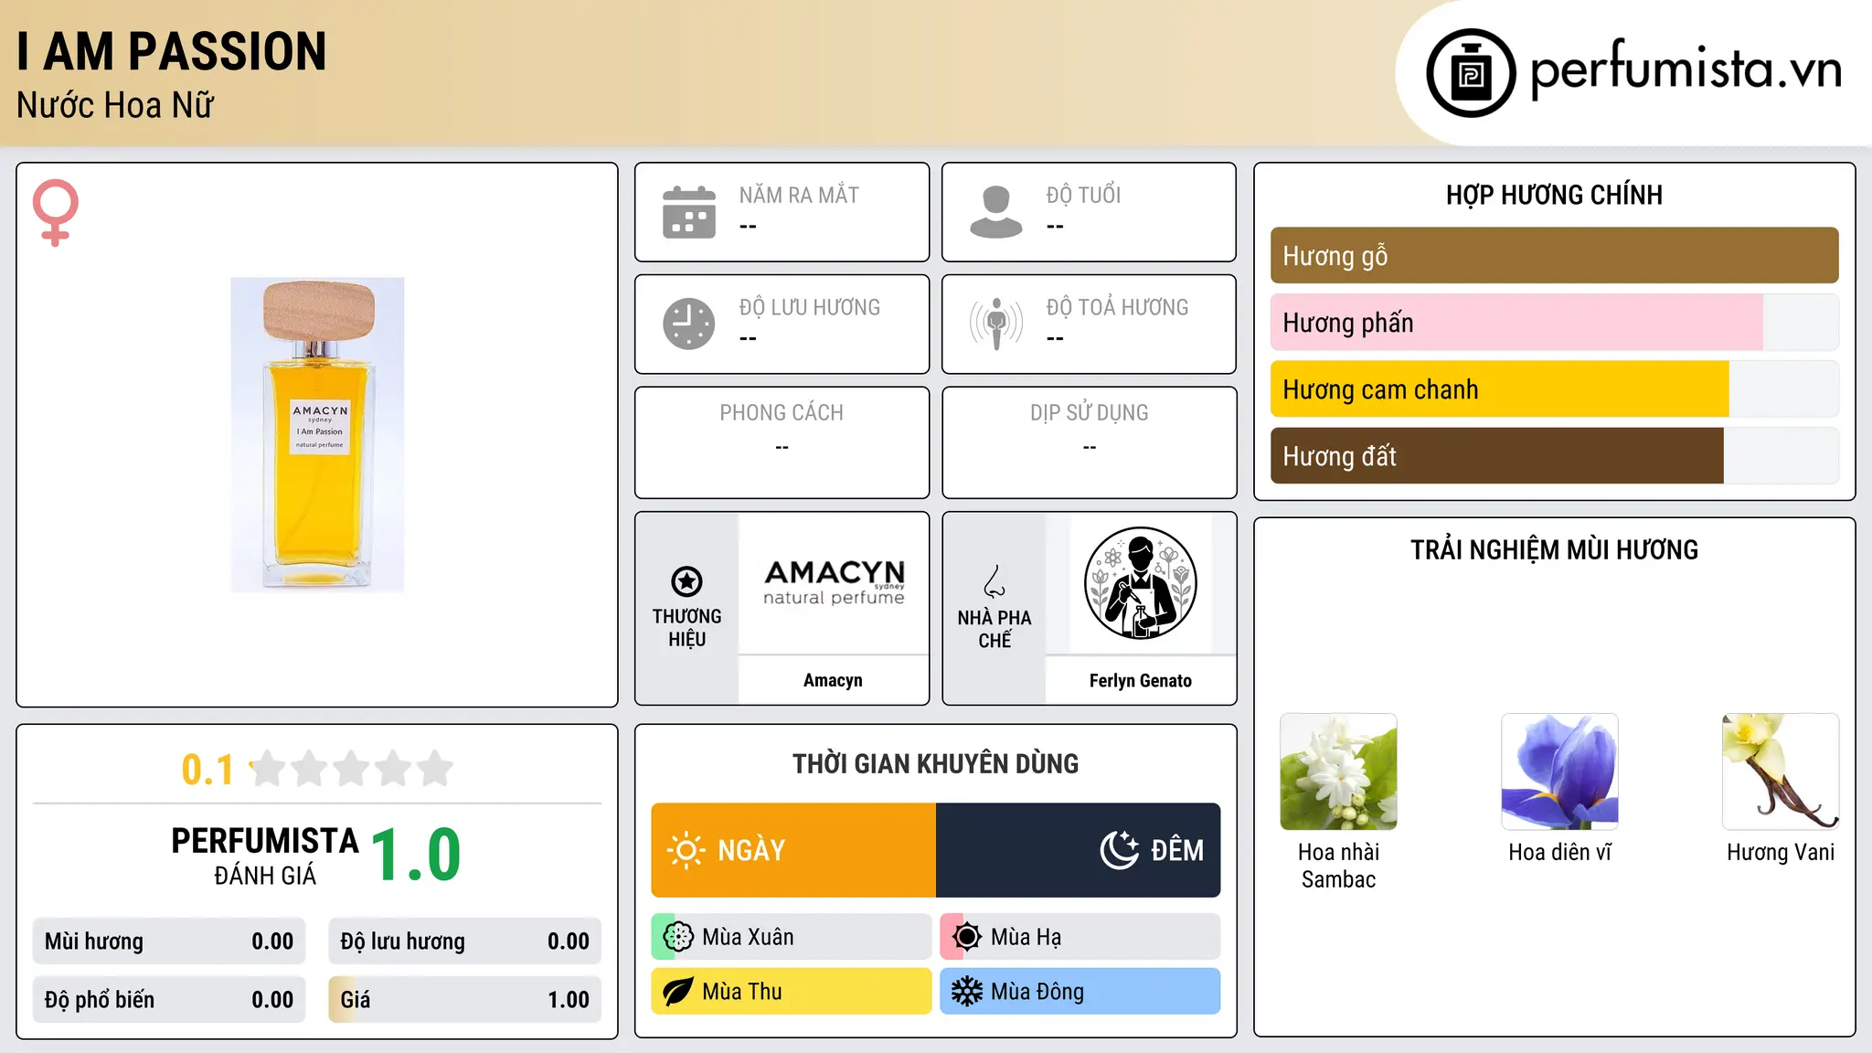Click the I AM PASSION title
This screenshot has width=1872, height=1053.
(x=172, y=51)
